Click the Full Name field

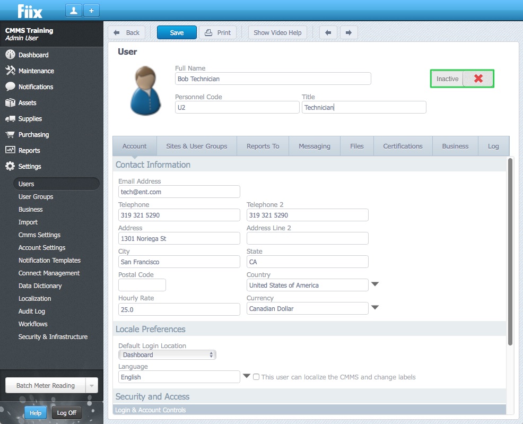coord(273,79)
